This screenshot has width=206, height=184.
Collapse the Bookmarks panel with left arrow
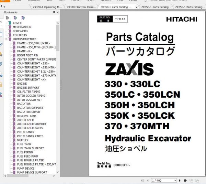(58, 12)
